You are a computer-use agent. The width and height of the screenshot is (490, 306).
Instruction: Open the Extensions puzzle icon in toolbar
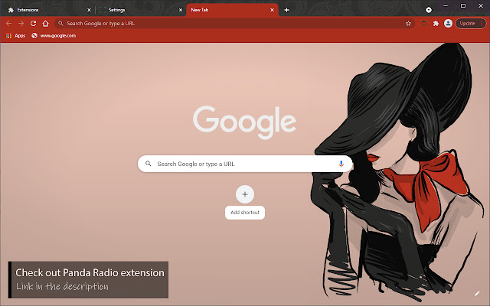click(x=436, y=24)
